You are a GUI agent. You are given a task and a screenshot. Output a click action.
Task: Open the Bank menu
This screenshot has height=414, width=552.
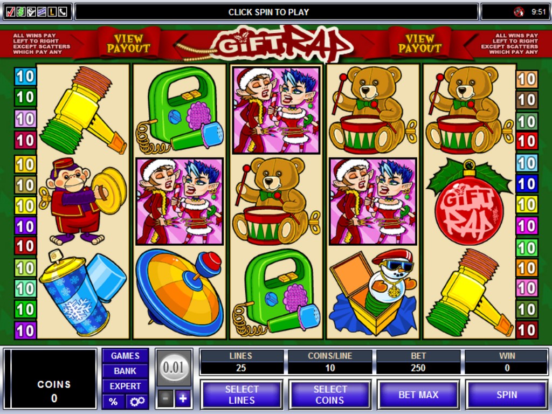[125, 371]
